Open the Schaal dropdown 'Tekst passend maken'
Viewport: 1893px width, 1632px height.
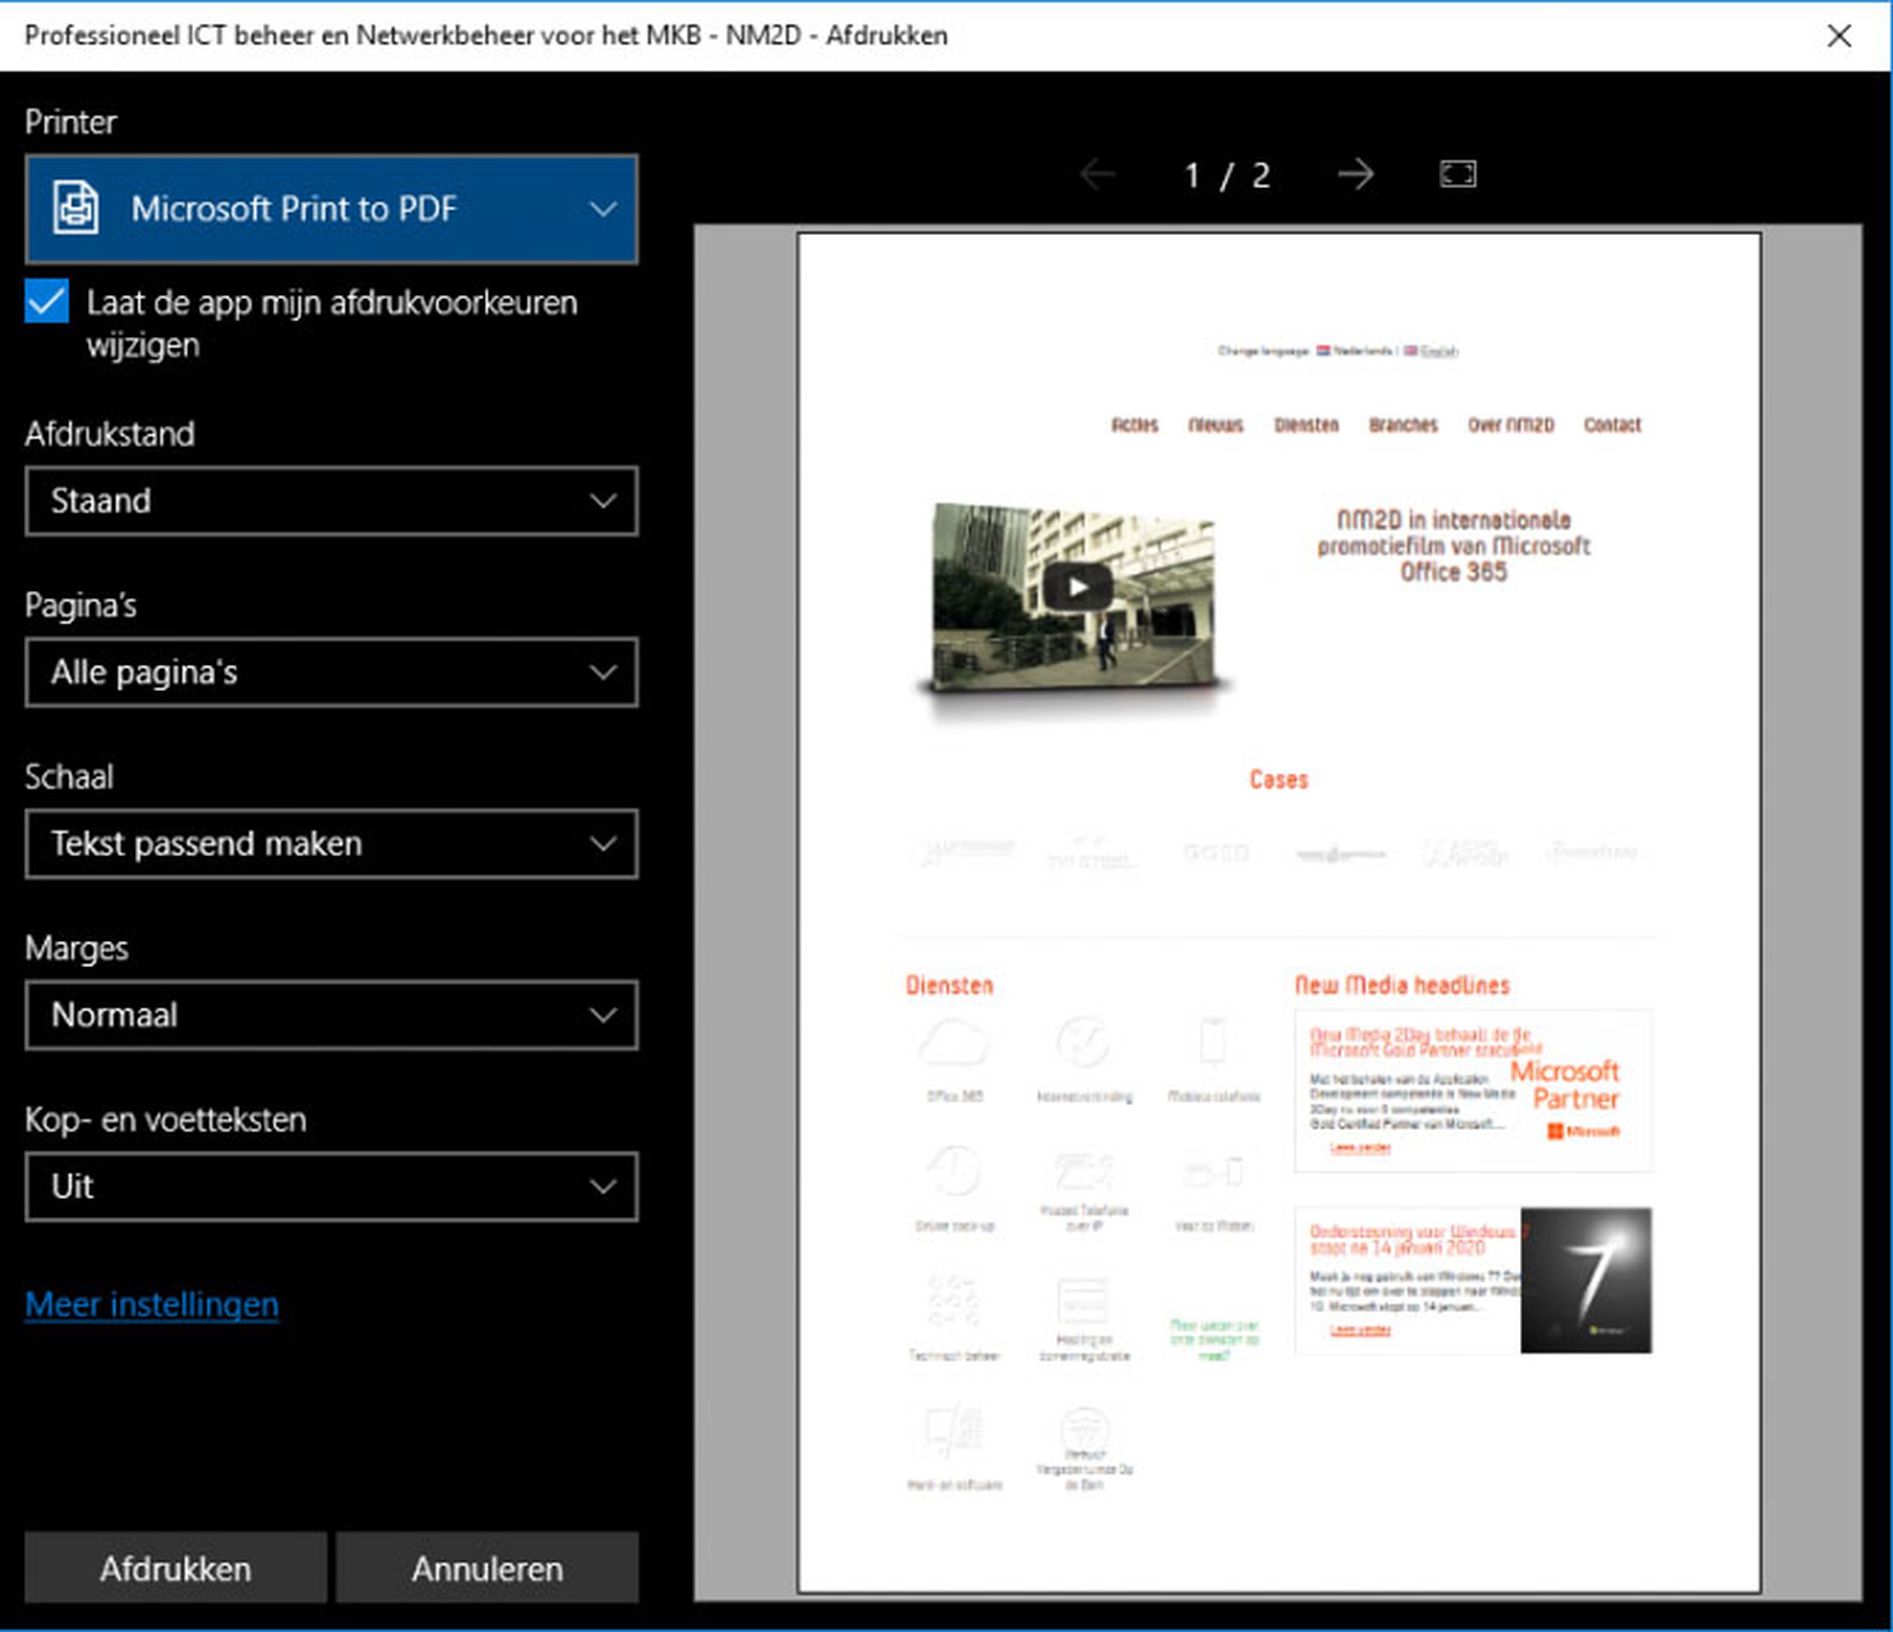(331, 844)
